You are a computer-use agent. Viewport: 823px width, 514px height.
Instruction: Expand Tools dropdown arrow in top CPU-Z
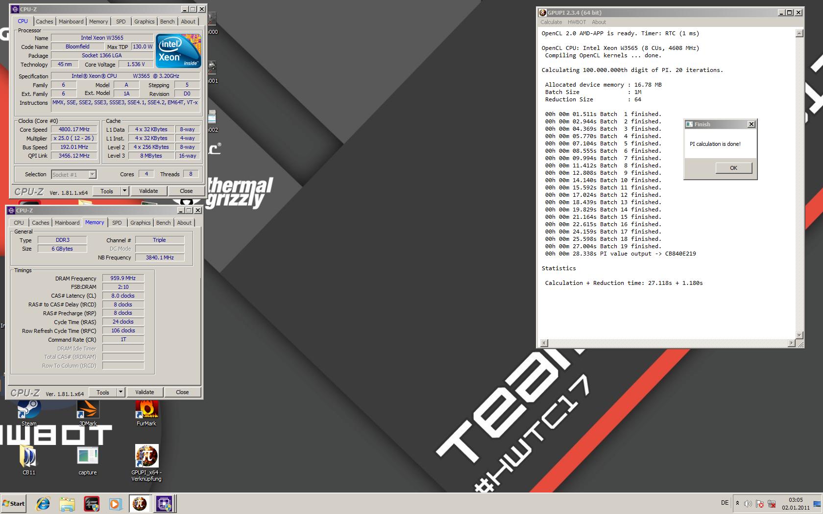124,191
